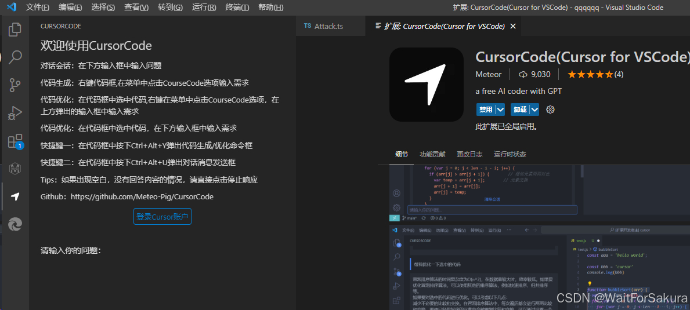690x310 pixels.
Task: Click the GitHub Meteo-Pig/CursorCode URL
Action: pyautogui.click(x=142, y=196)
